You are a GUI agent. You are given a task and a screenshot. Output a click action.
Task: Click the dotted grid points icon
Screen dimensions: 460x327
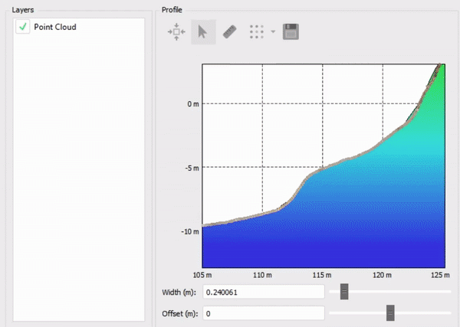[x=257, y=31]
